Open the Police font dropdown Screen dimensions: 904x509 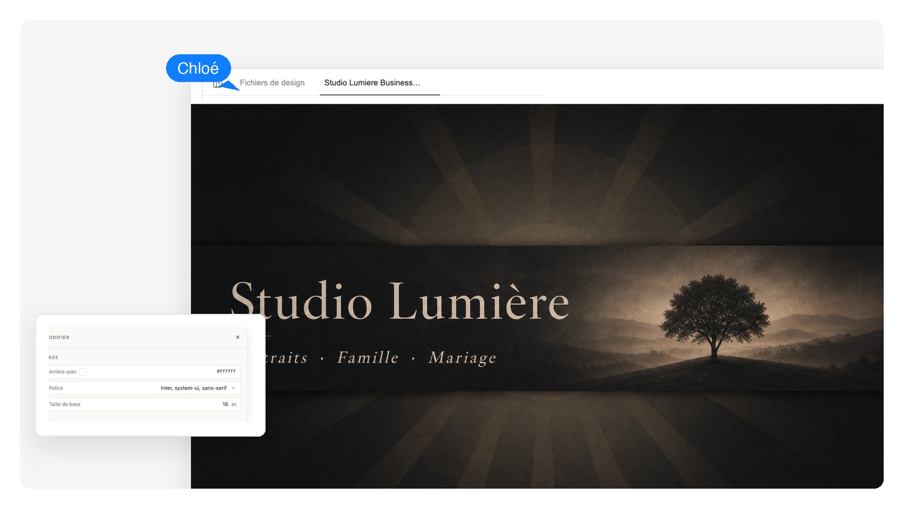[x=144, y=388]
